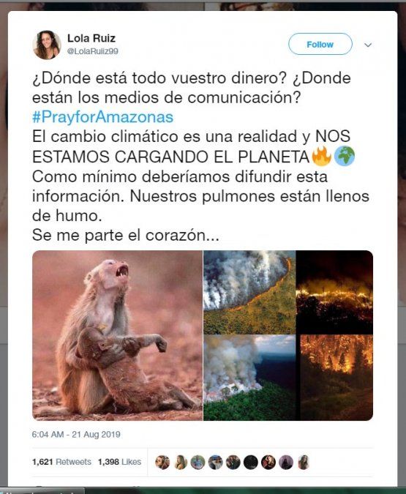
Task: Follow the Lola Ruiz account
Action: [x=320, y=45]
